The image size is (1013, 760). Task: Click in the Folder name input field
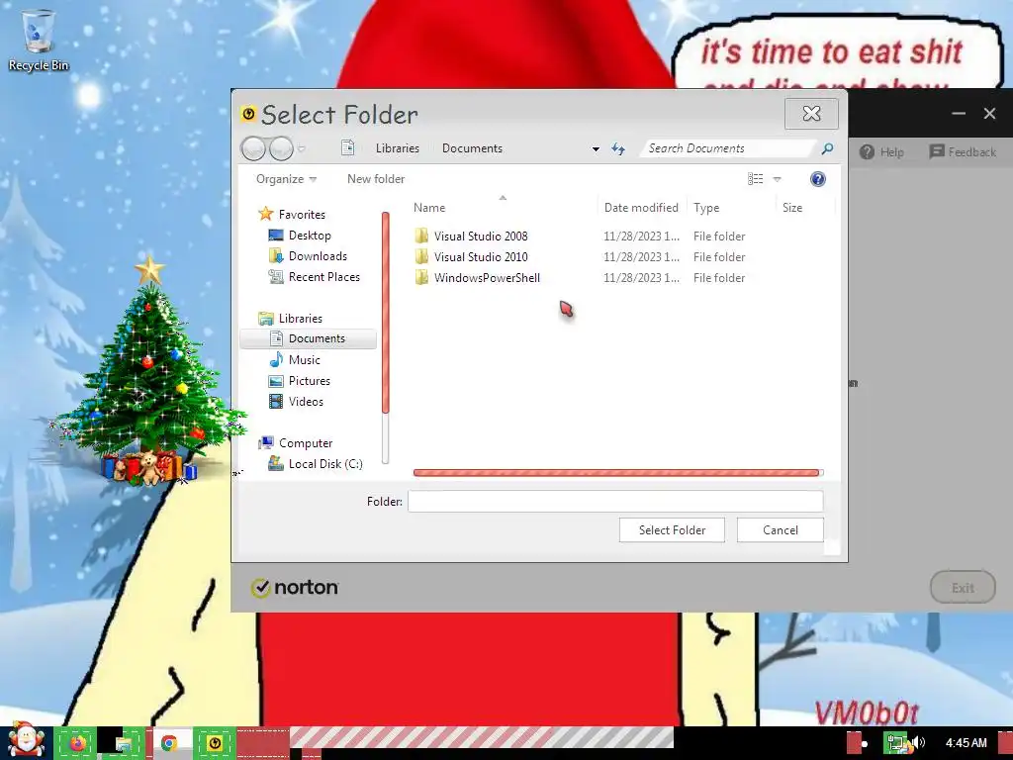click(x=615, y=501)
